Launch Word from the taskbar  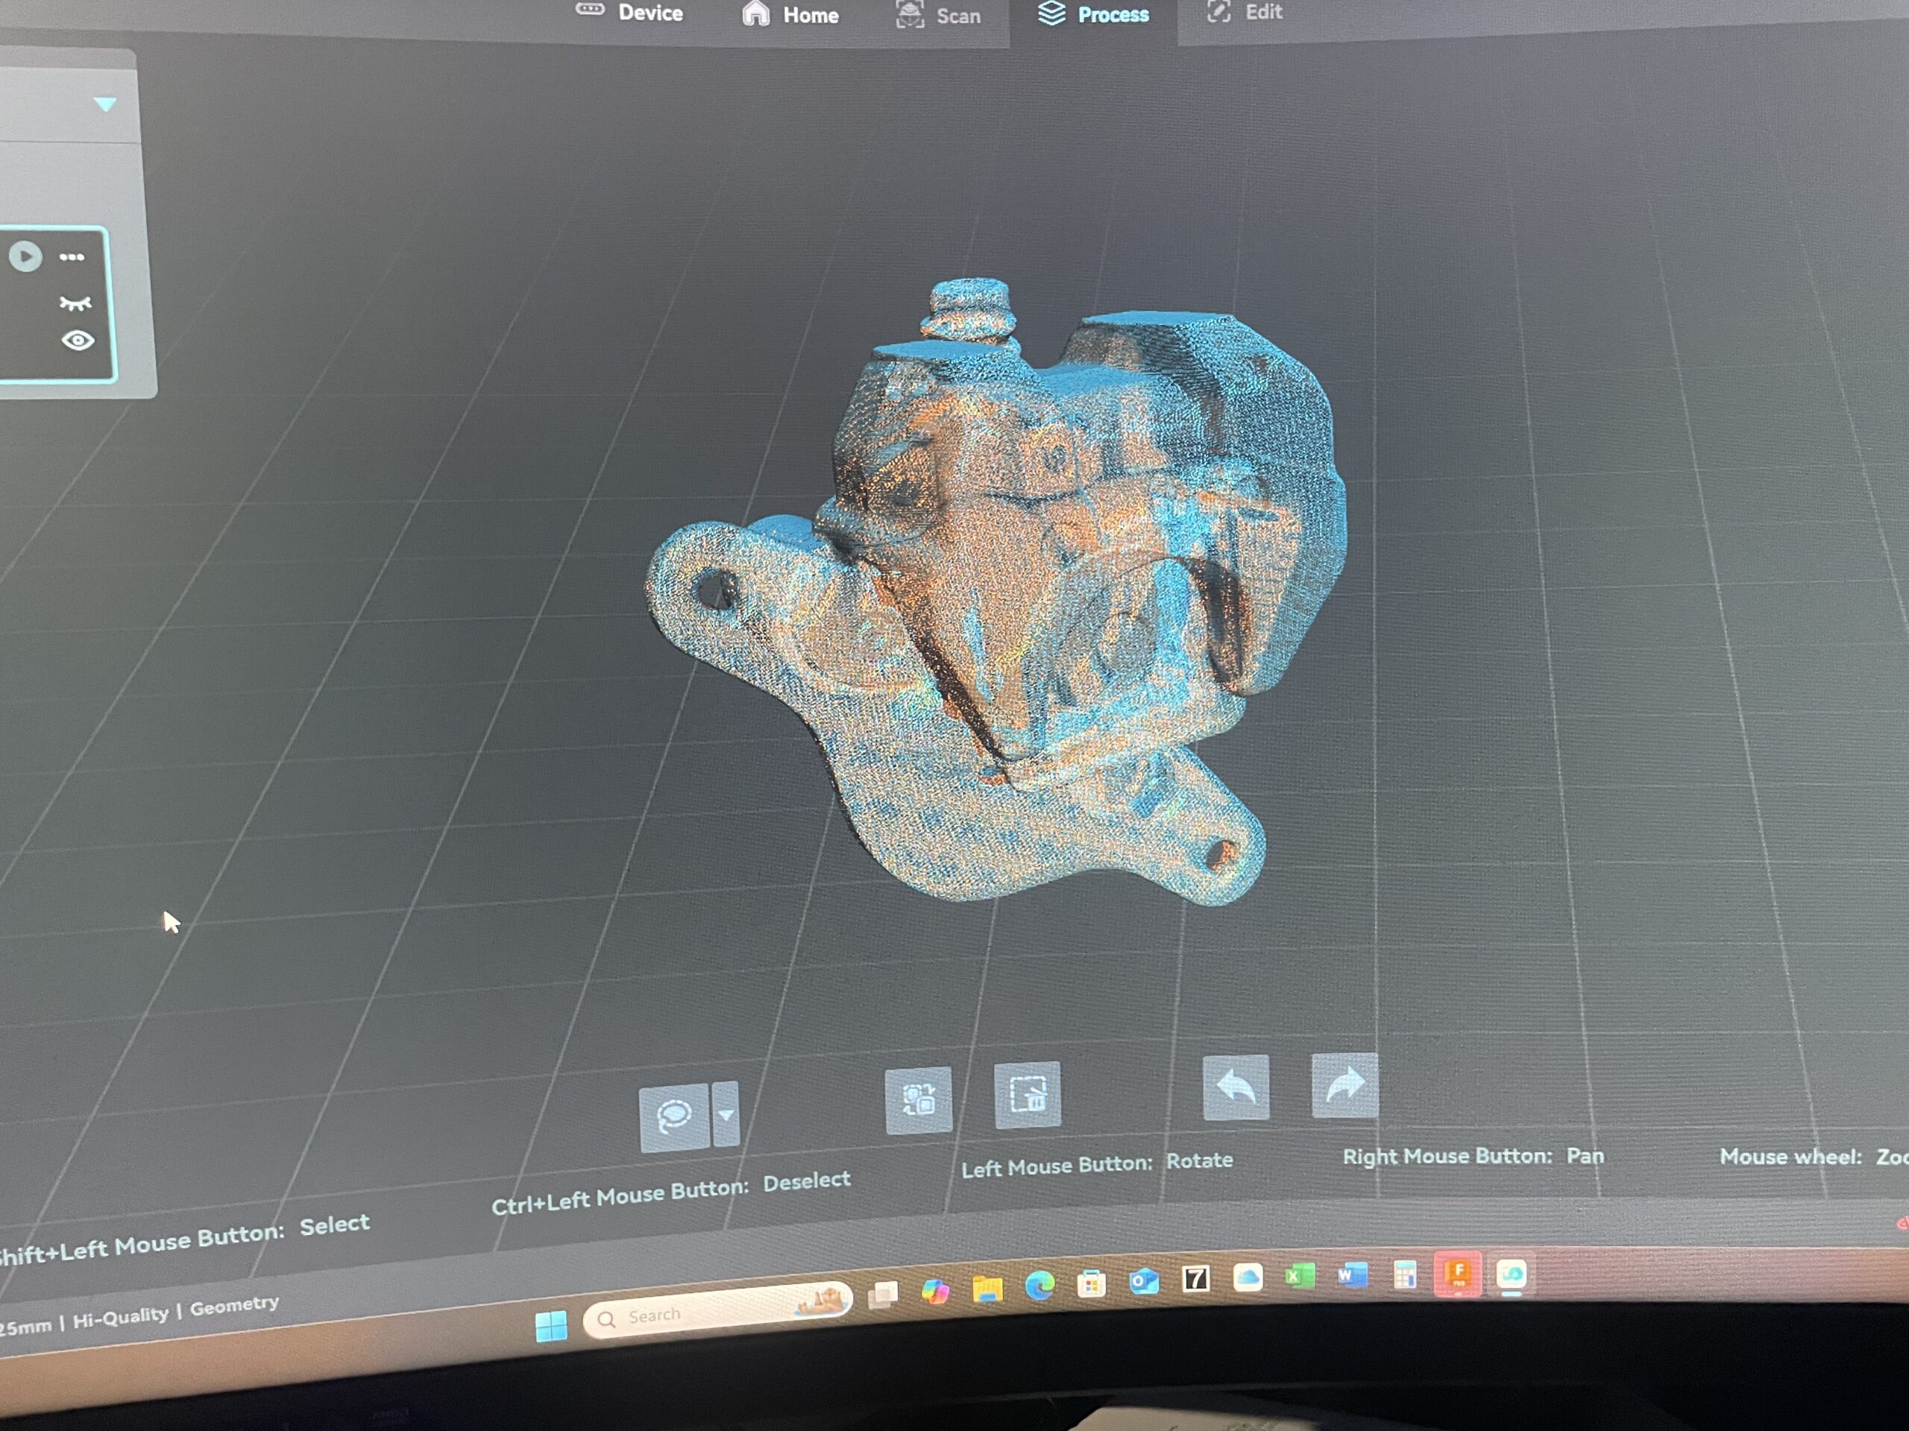pyautogui.click(x=1353, y=1275)
